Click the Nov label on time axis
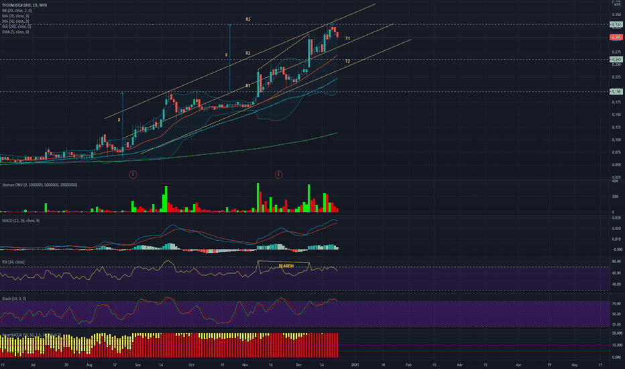 pyautogui.click(x=245, y=364)
